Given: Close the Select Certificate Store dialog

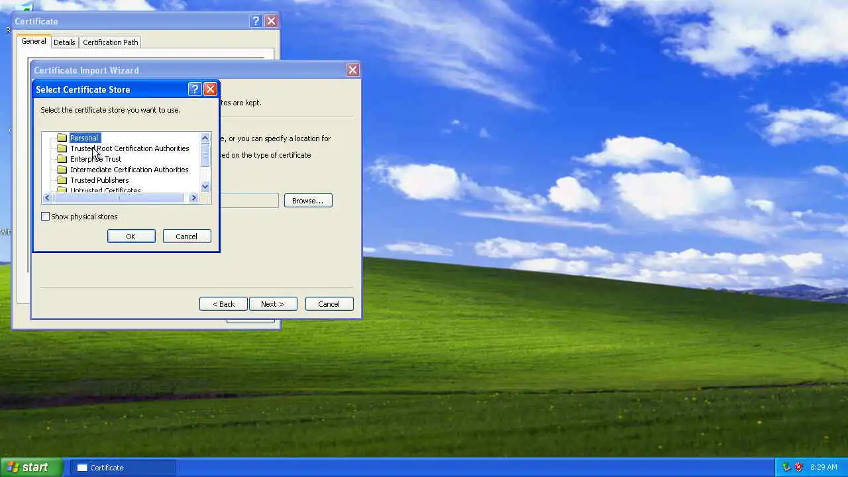Looking at the screenshot, I should (x=210, y=89).
